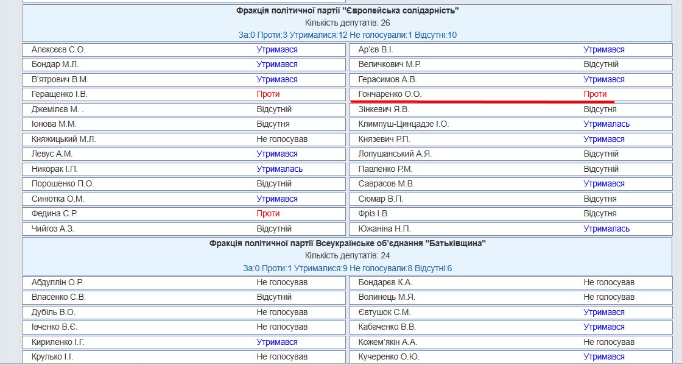This screenshot has height=365, width=682.
Task: Click Утрималась vote of Никорак І.П.
Action: (x=279, y=169)
